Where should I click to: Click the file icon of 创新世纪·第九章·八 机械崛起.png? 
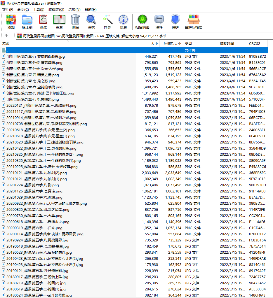pyautogui.click(x=4, y=99)
